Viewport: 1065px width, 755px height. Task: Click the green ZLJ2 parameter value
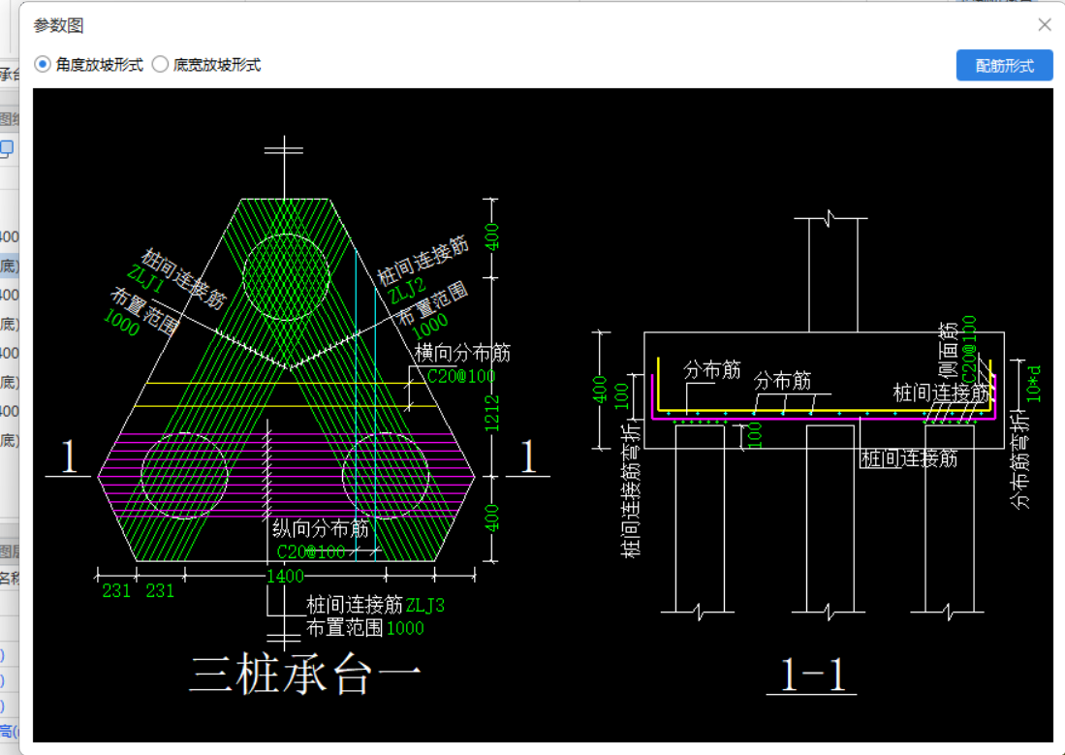[x=407, y=291]
